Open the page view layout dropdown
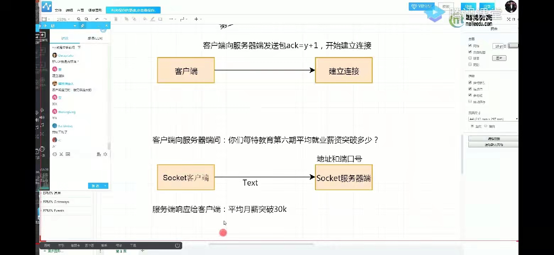 click(45, 19)
